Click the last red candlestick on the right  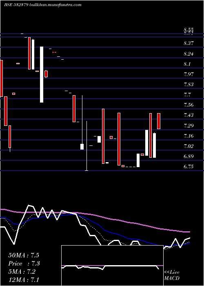(159, 121)
